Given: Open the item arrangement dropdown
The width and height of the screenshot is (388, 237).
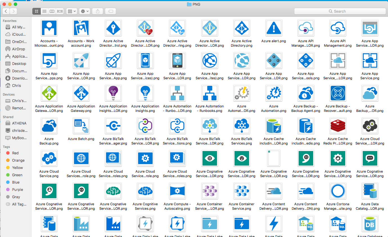Looking at the screenshot, I should (71, 11).
